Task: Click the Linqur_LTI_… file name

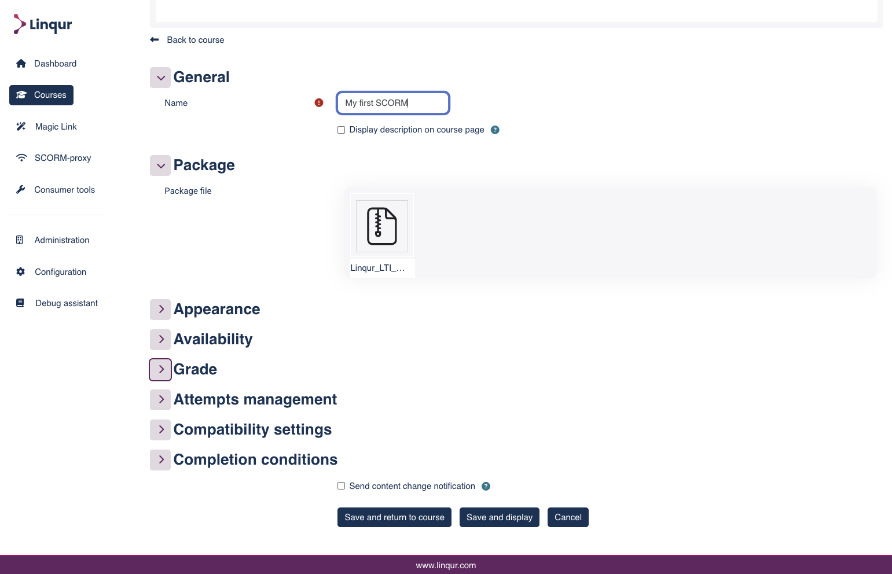Action: point(377,268)
